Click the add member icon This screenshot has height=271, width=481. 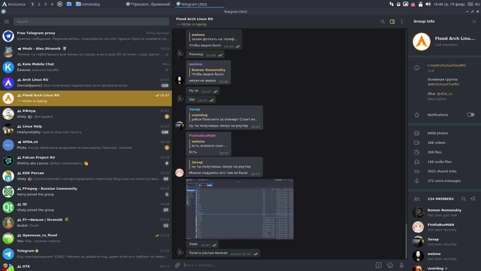[x=473, y=199]
